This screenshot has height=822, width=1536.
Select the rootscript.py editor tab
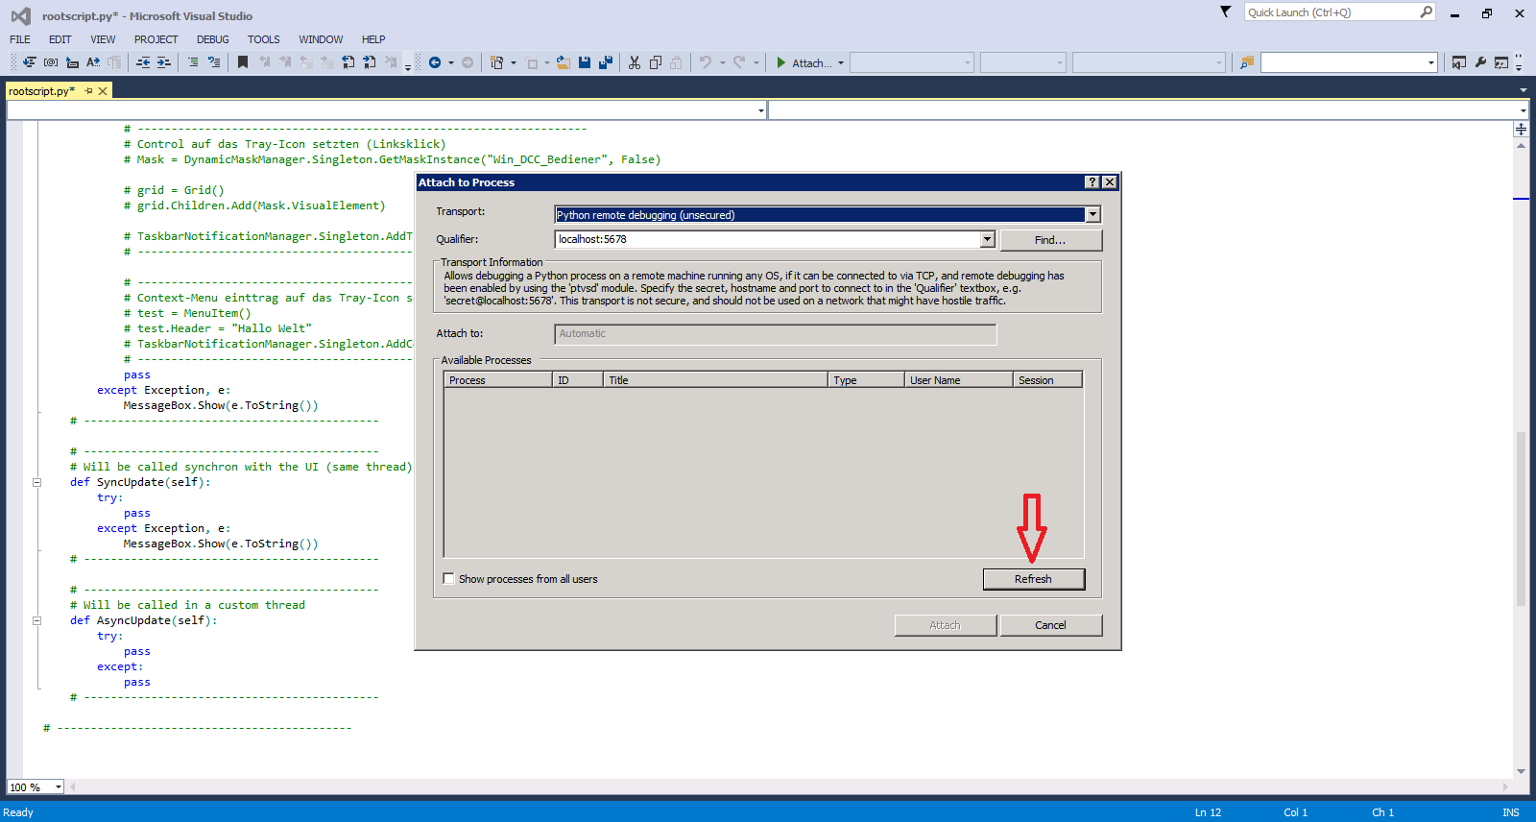pyautogui.click(x=42, y=91)
